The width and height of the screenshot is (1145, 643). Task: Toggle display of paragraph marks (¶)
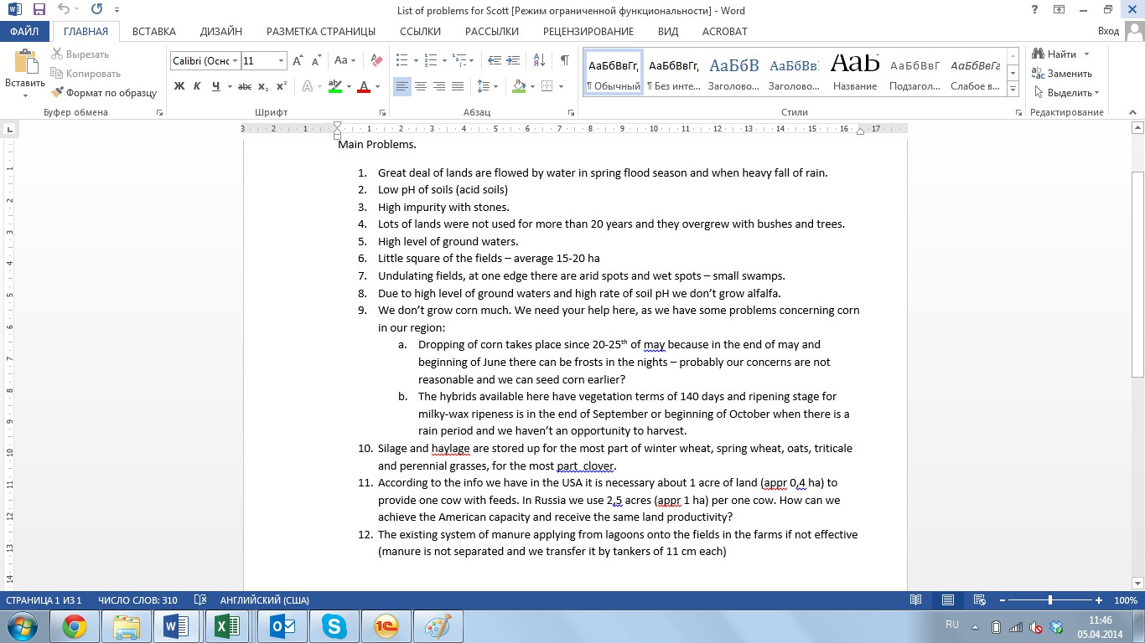pyautogui.click(x=565, y=60)
